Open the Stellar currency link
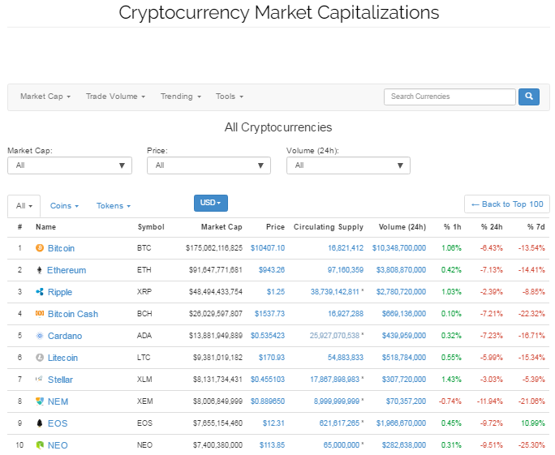Screen dimensions: 555x455 pyautogui.click(x=60, y=380)
